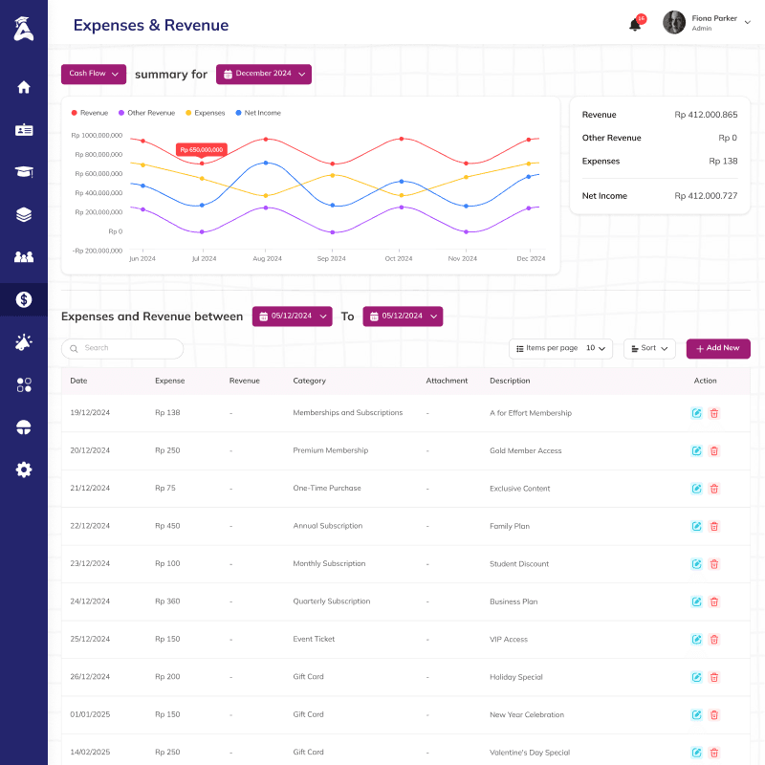Screen dimensions: 765x765
Task: Open the people group sidebar icon
Action: tap(23, 256)
